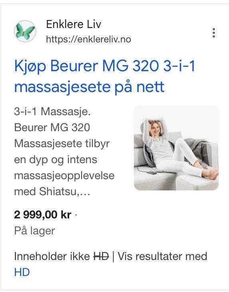This screenshot has height=292, width=229.
Task: Visit the https://enklereliv.no URL
Action: [x=88, y=39]
